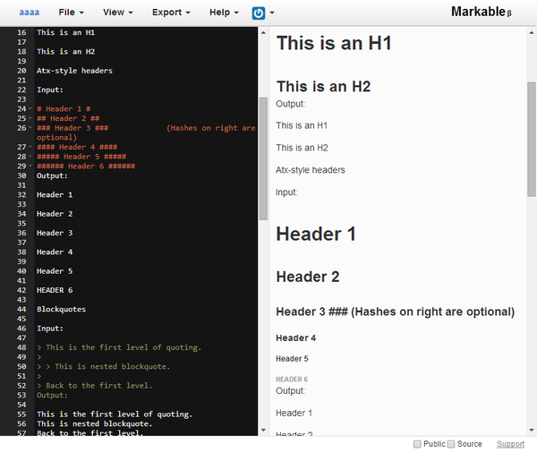Click editor text 'Blockquotes'

click(61, 310)
